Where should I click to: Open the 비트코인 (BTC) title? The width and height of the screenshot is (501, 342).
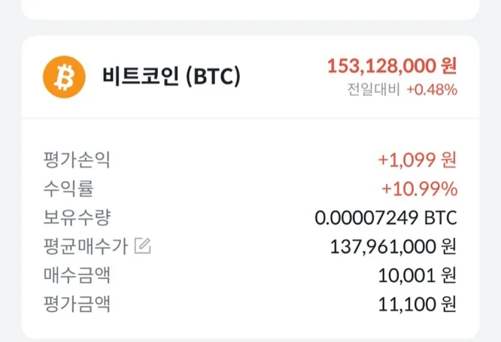click(x=171, y=76)
